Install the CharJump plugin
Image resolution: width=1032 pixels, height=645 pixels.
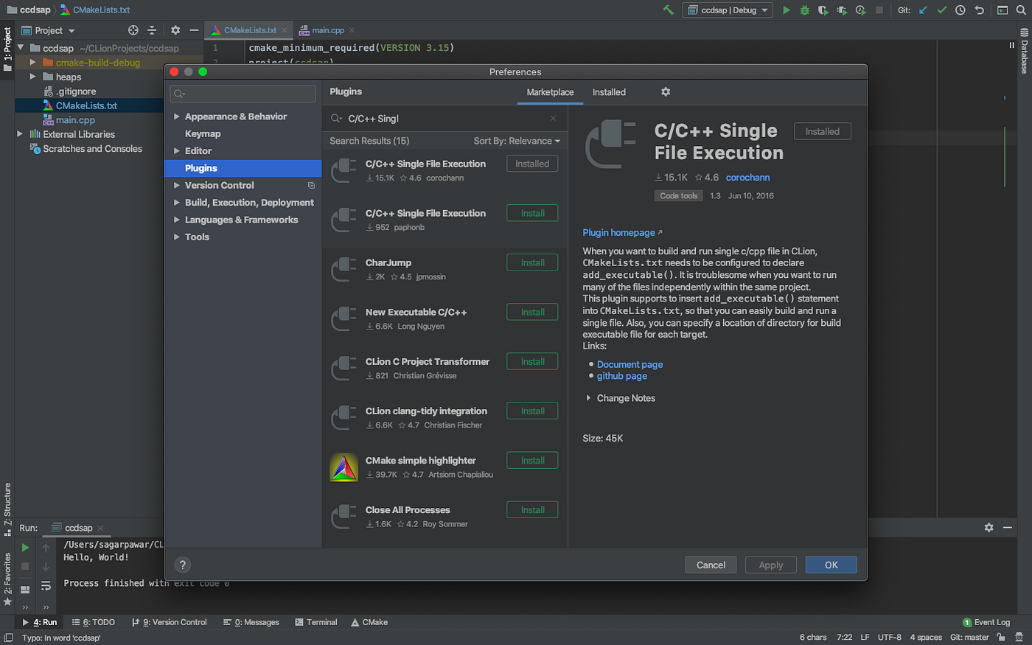532,262
